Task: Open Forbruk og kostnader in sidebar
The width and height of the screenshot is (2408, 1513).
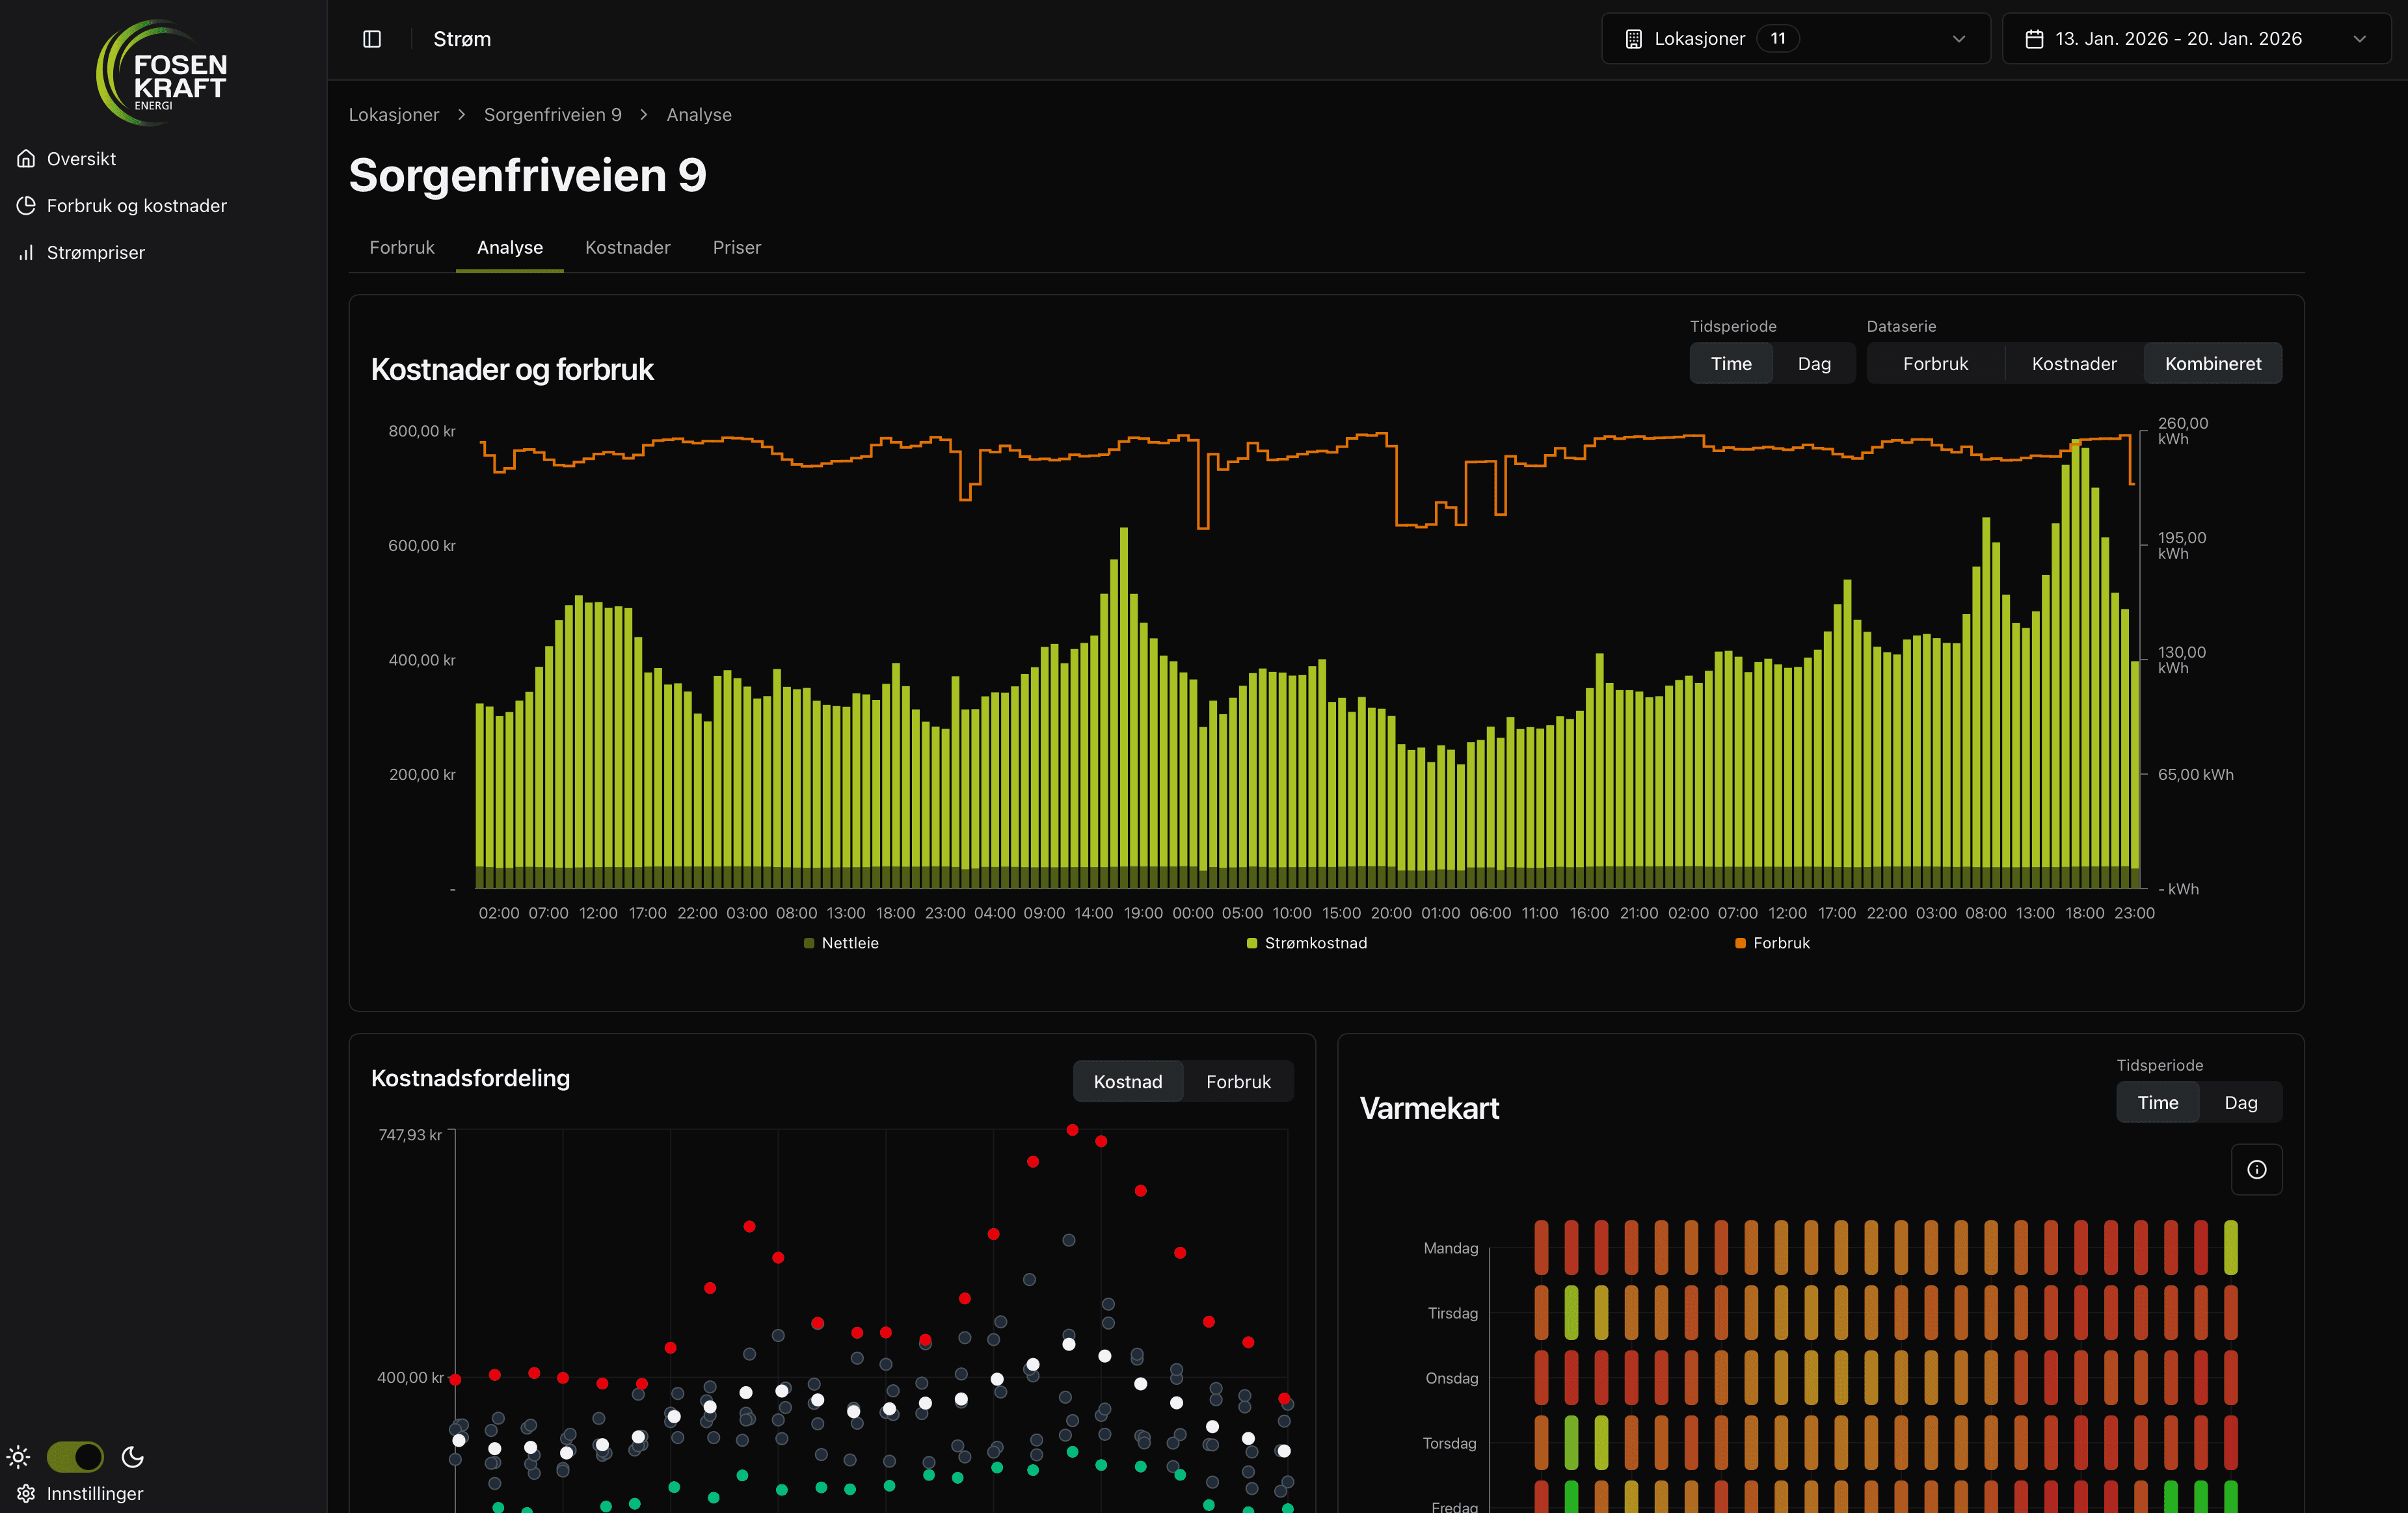Action: point(136,206)
